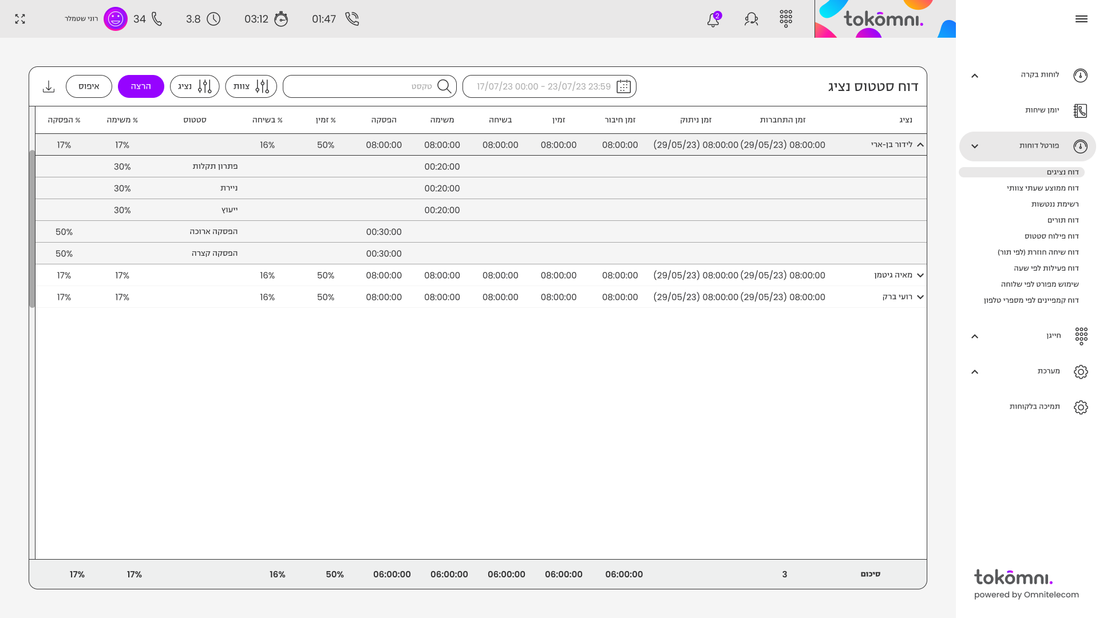Open the notifications bell icon
Image resolution: width=1099 pixels, height=618 pixels.
(713, 19)
